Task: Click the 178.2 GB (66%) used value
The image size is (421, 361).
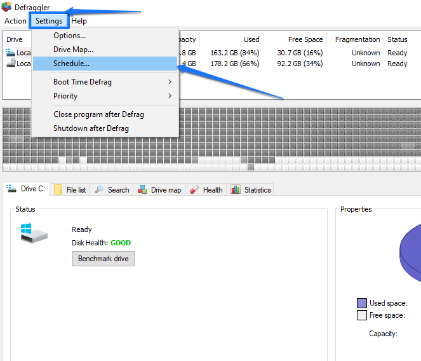Action: tap(235, 64)
